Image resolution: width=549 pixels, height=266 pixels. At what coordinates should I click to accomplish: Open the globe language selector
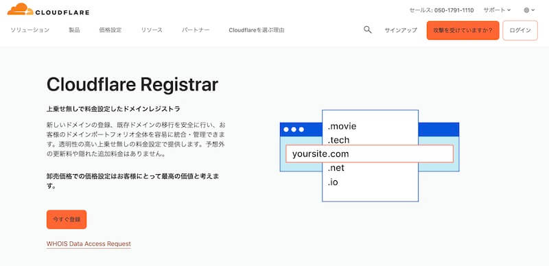click(529, 10)
